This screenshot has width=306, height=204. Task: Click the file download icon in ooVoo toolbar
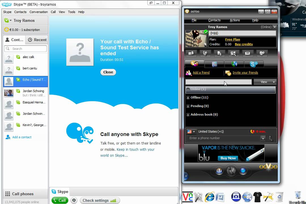[x=219, y=53]
